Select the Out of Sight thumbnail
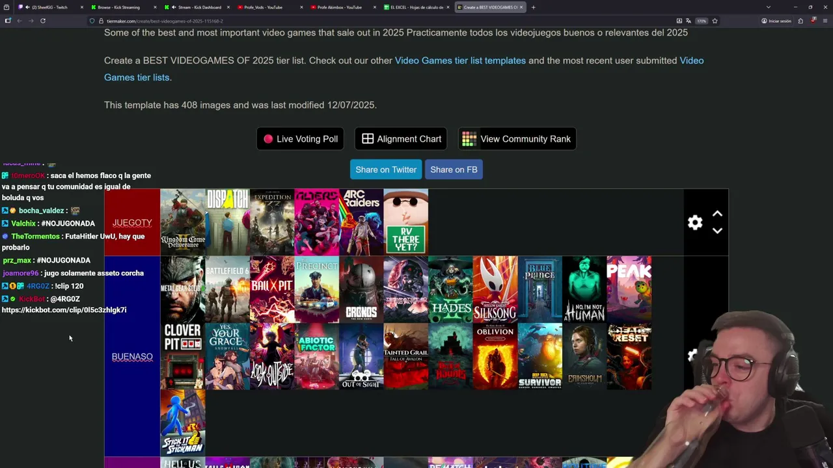This screenshot has width=833, height=468. (x=361, y=356)
